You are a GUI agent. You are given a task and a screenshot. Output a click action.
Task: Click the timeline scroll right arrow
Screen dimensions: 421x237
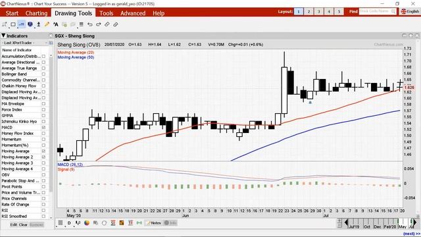414,223
